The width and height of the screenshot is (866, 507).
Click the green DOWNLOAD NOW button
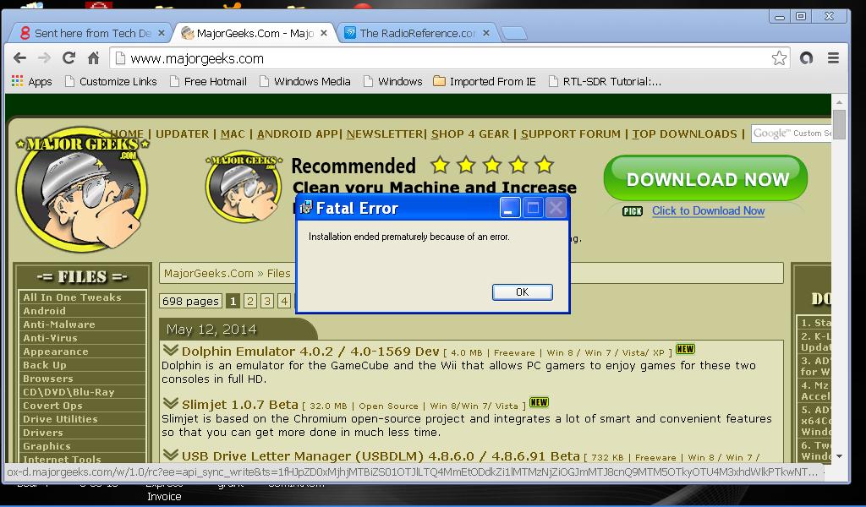706,179
